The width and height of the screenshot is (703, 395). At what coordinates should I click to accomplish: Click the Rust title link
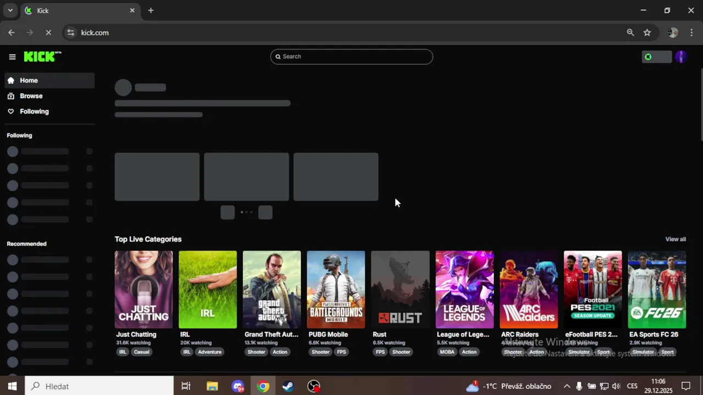380,335
